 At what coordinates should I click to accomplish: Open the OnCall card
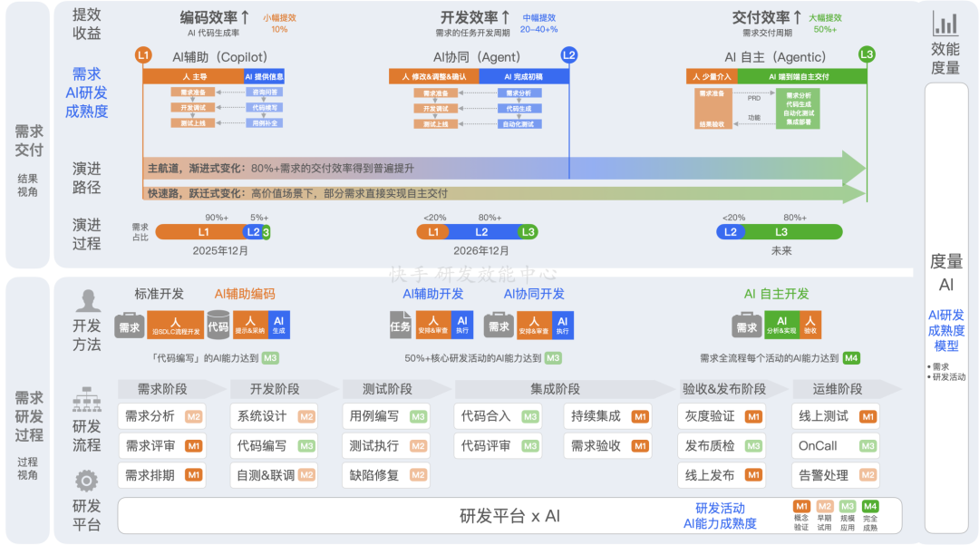coord(834,446)
